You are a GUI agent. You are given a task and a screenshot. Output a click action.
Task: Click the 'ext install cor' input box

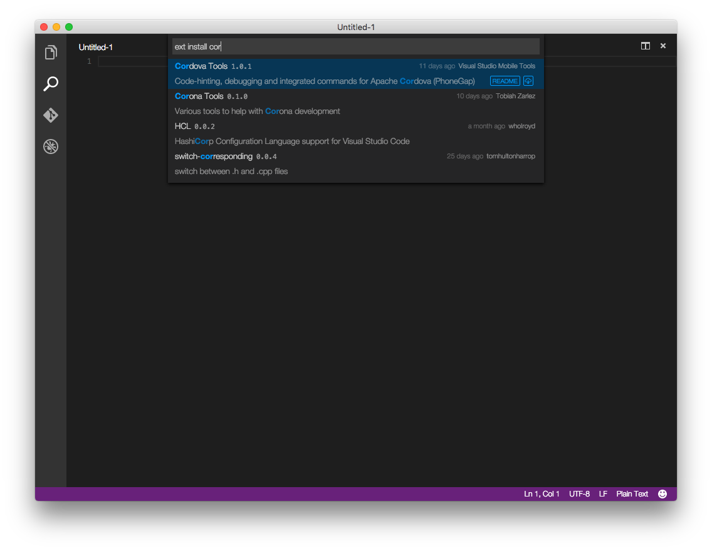[355, 46]
